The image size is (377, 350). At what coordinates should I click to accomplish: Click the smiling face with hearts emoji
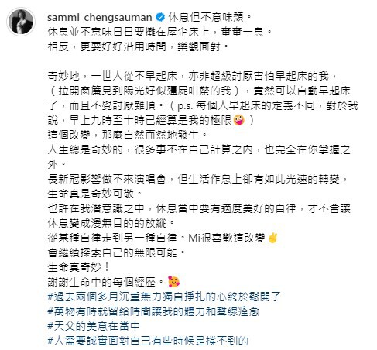tap(173, 282)
